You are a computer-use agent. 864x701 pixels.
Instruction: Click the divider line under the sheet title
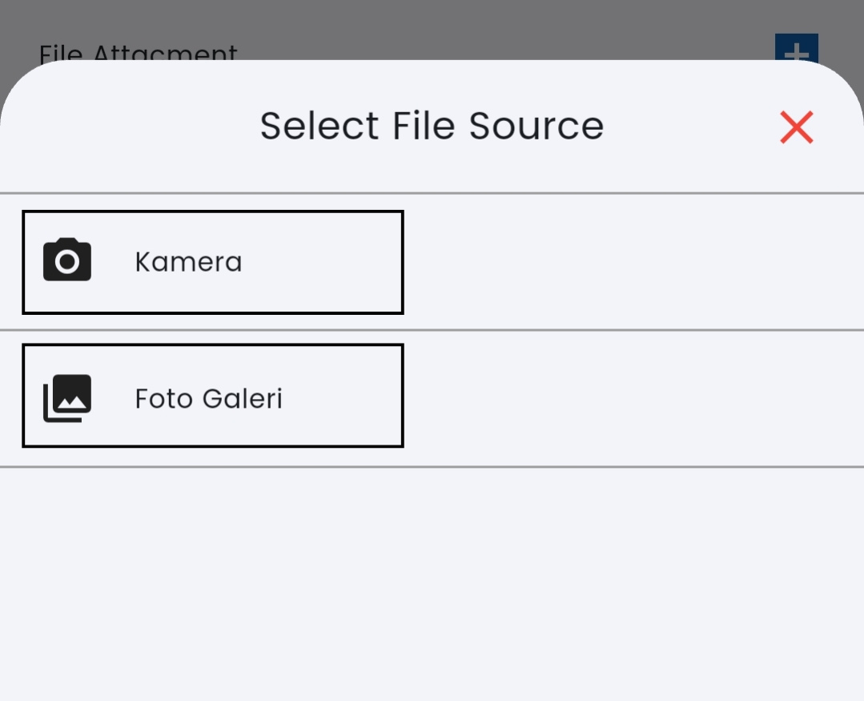pyautogui.click(x=432, y=193)
